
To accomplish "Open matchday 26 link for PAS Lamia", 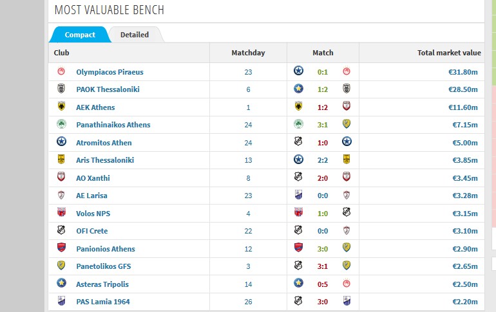I will click(248, 302).
